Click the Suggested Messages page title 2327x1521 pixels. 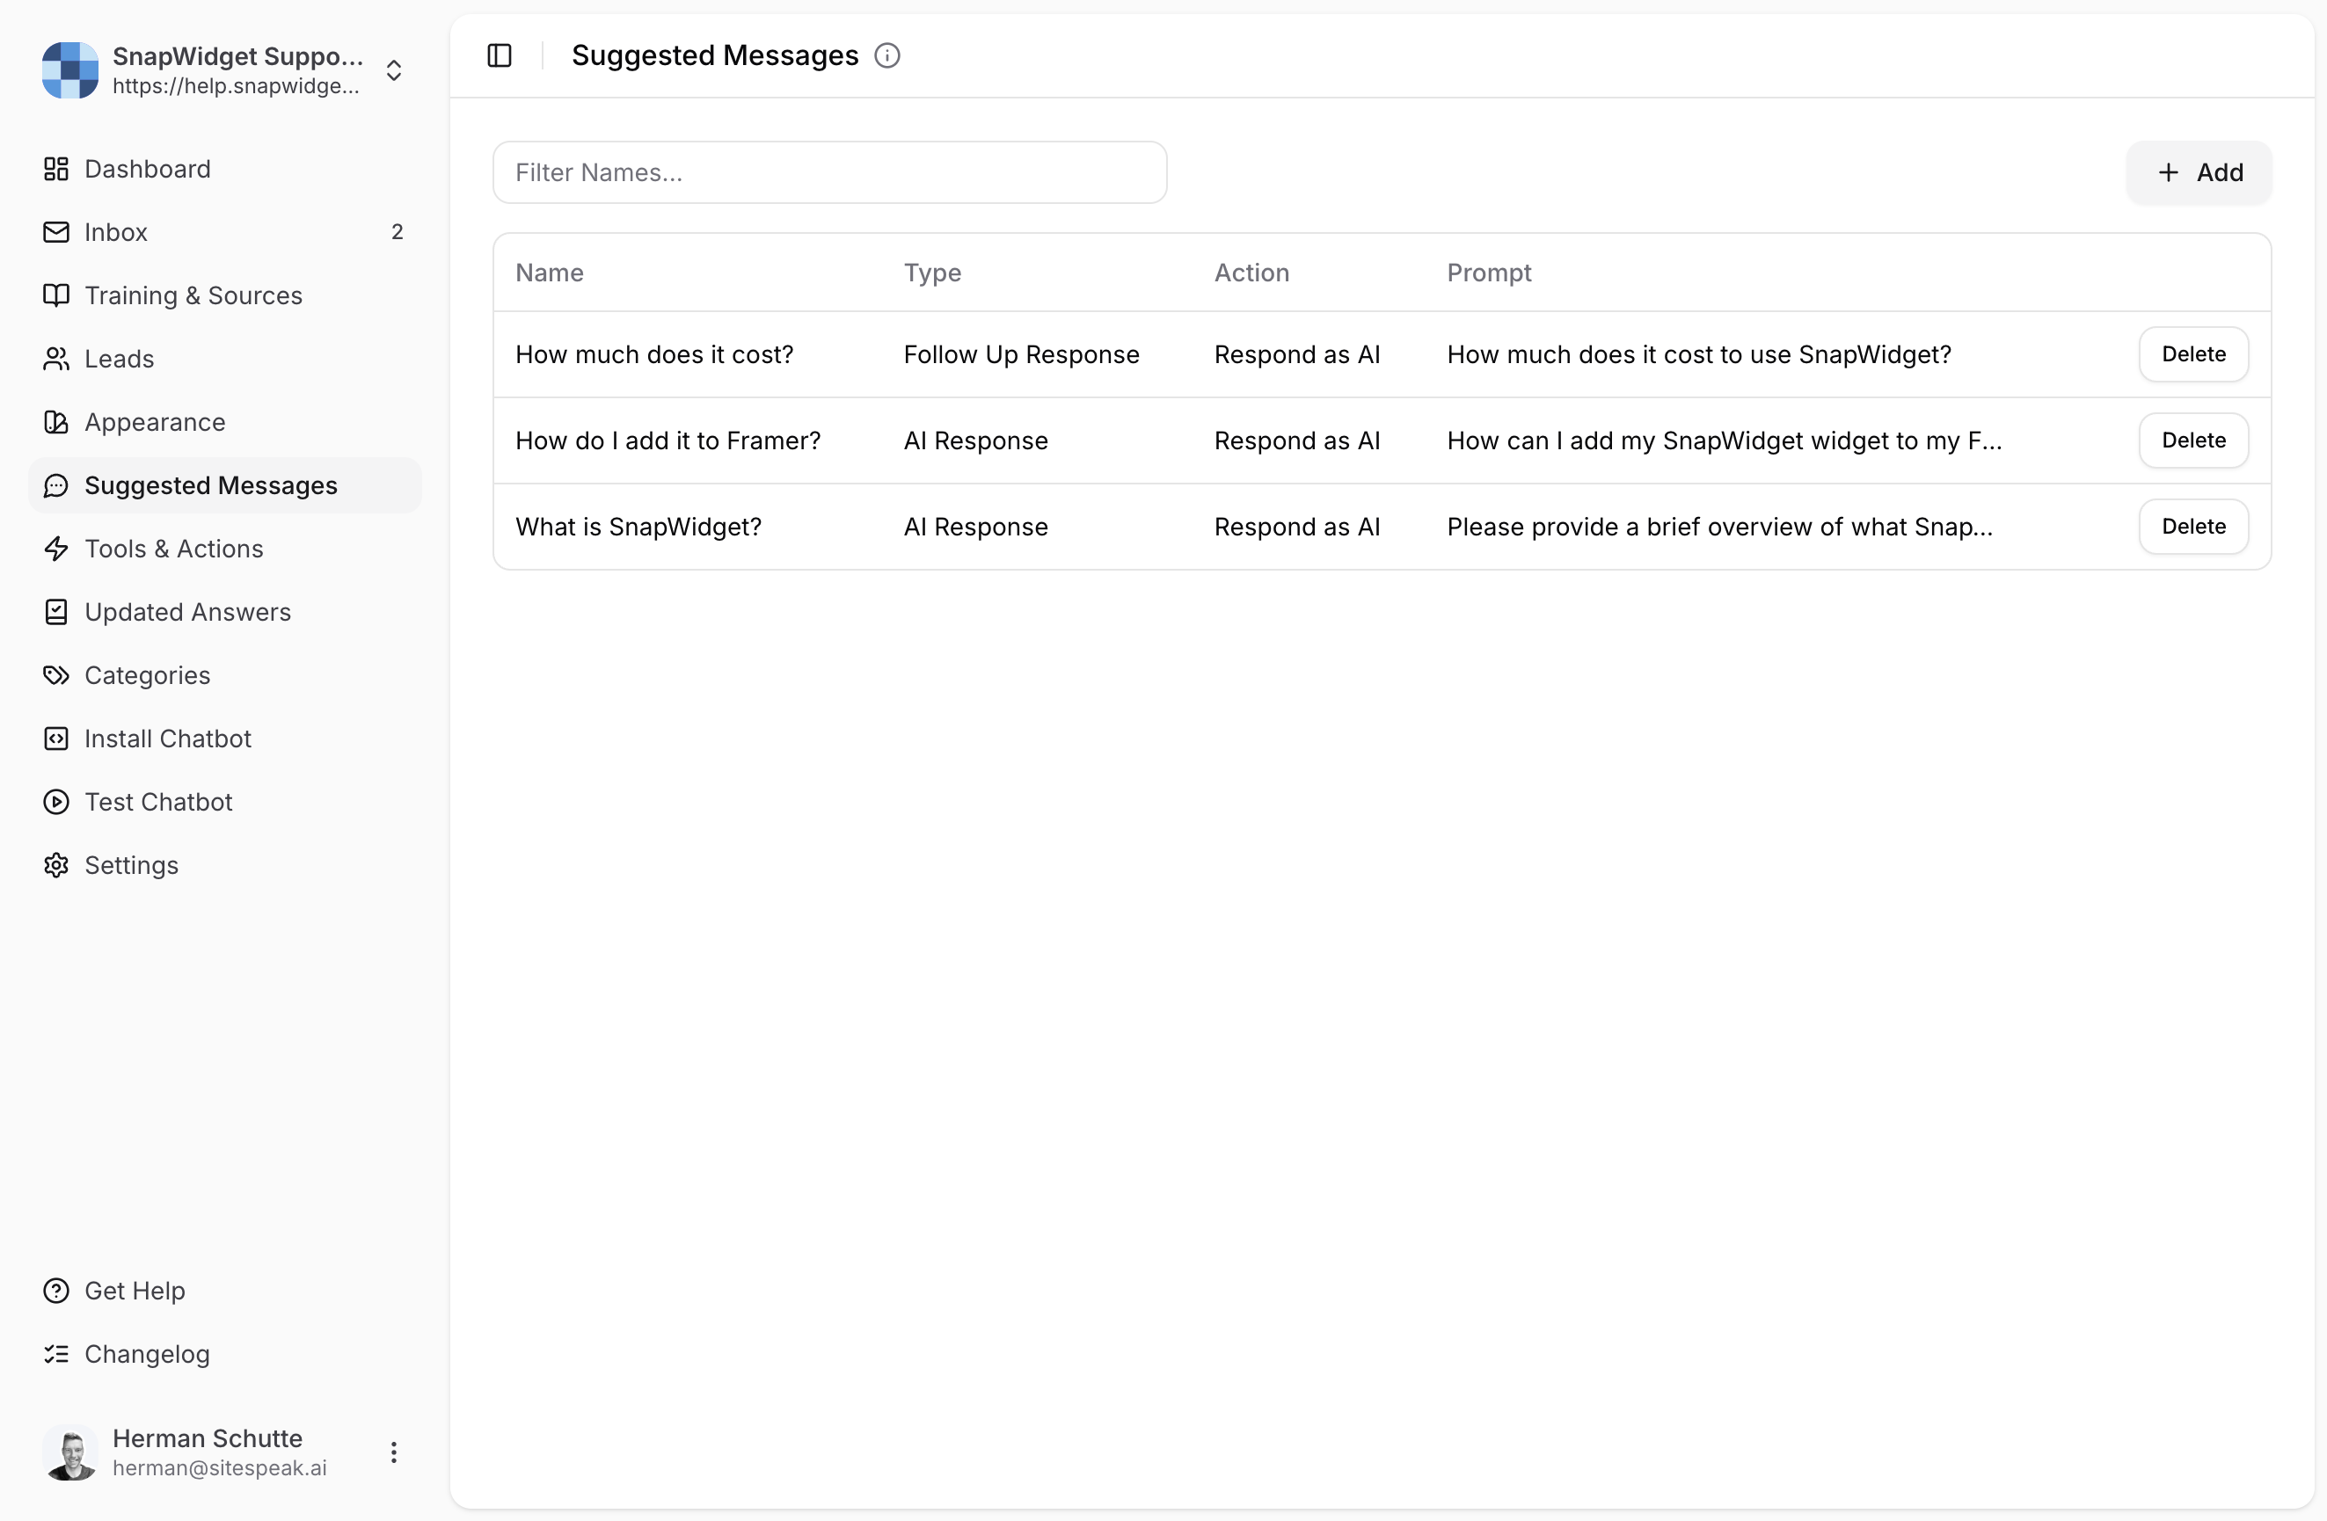[715, 55]
